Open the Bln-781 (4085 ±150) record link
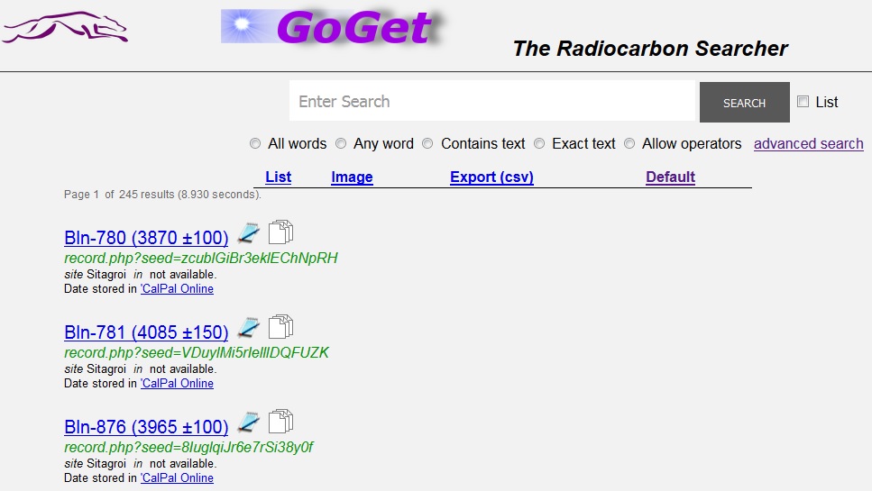The height and width of the screenshot is (491, 872). (146, 332)
